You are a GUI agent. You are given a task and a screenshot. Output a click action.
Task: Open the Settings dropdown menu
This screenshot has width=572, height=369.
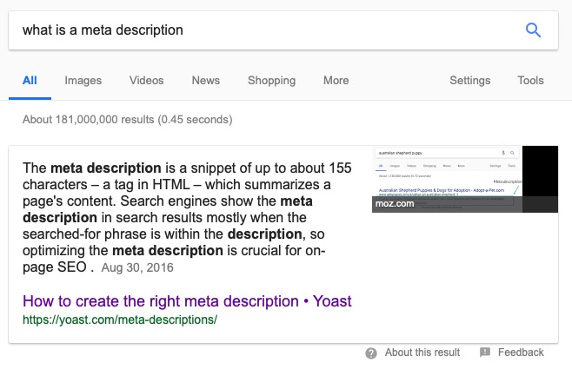point(469,81)
